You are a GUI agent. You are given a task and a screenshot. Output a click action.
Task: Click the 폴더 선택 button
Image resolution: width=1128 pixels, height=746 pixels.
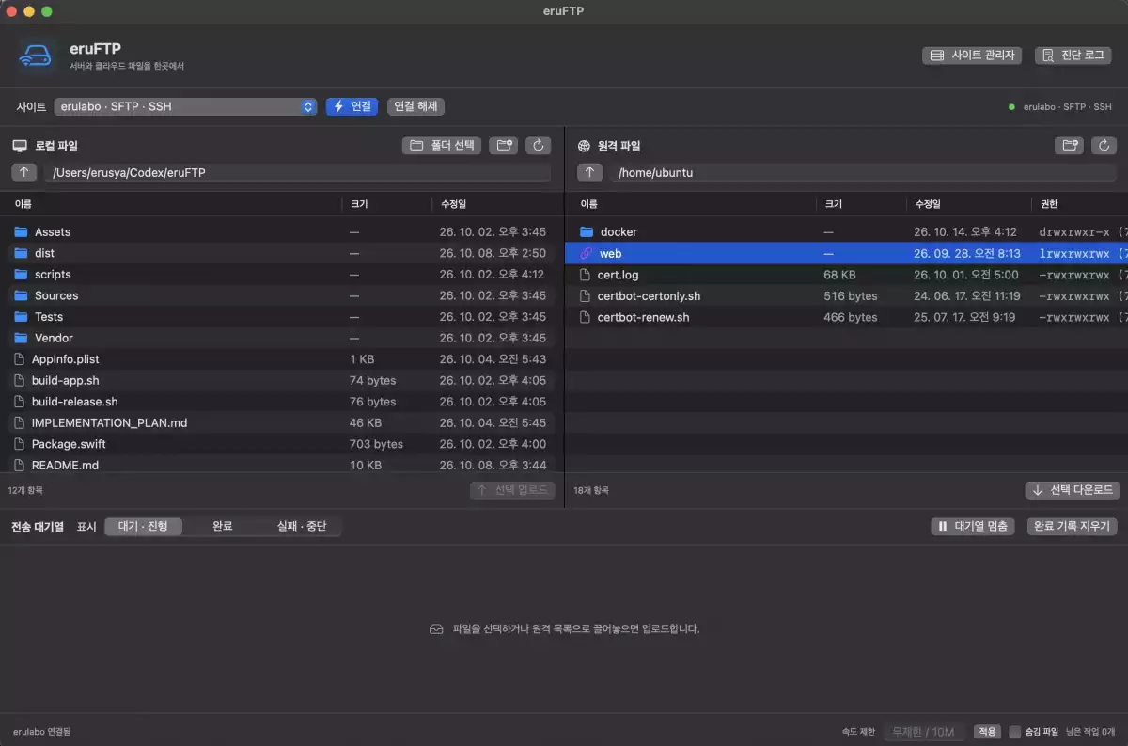[442, 146]
